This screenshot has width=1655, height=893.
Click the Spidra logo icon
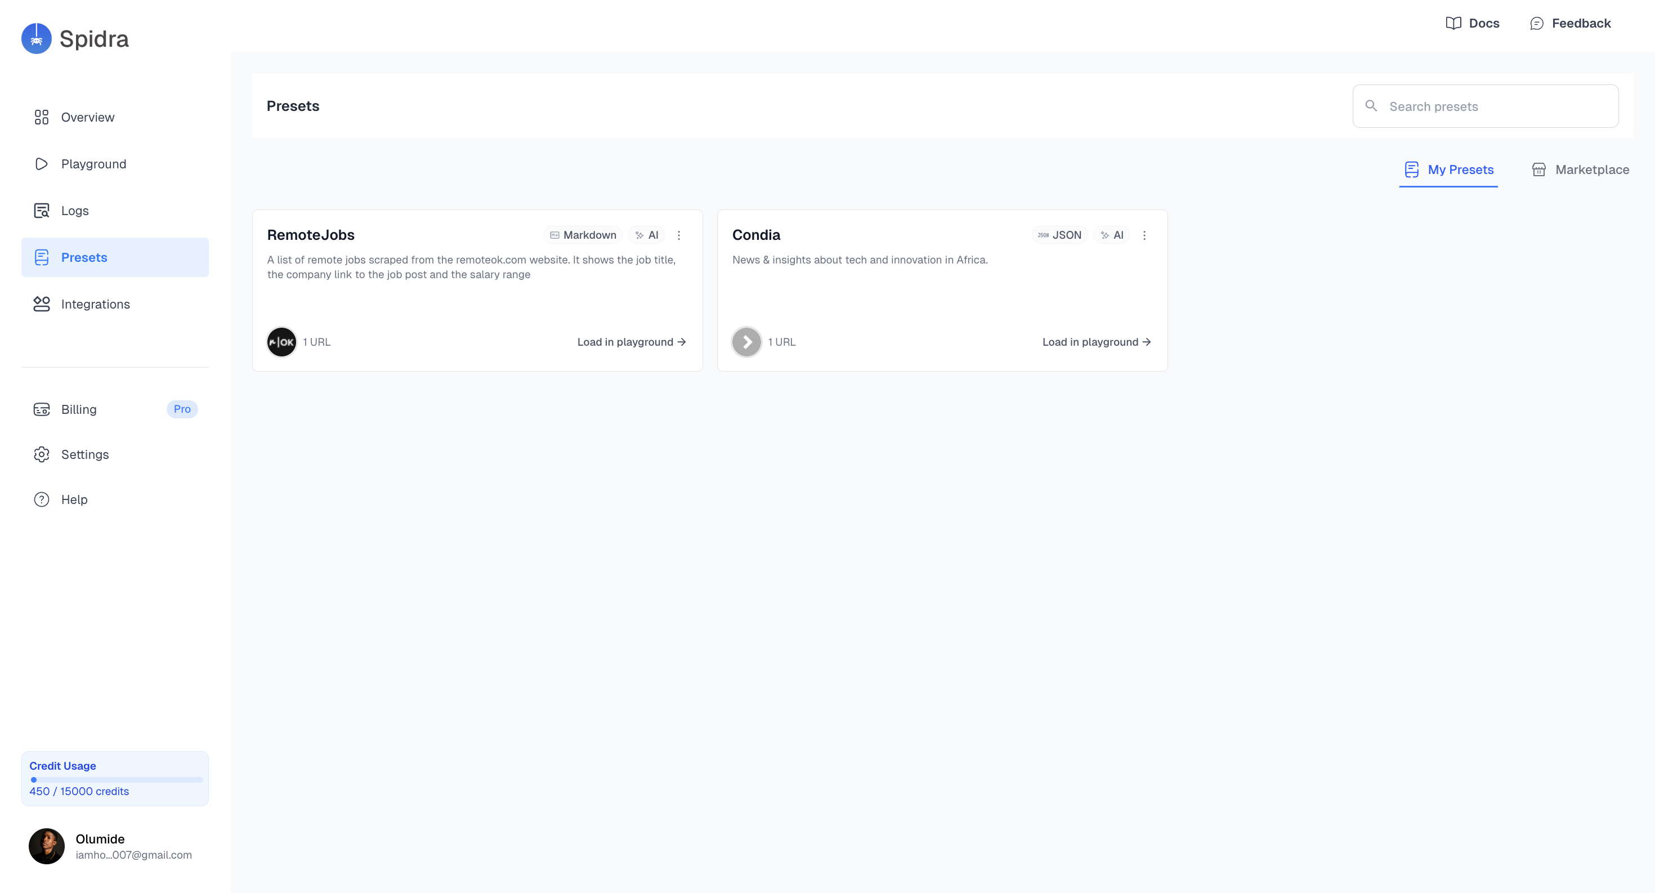(x=36, y=38)
